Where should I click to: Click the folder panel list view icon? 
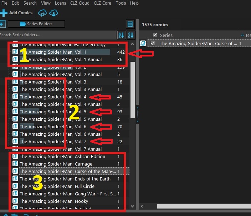[x=130, y=24]
